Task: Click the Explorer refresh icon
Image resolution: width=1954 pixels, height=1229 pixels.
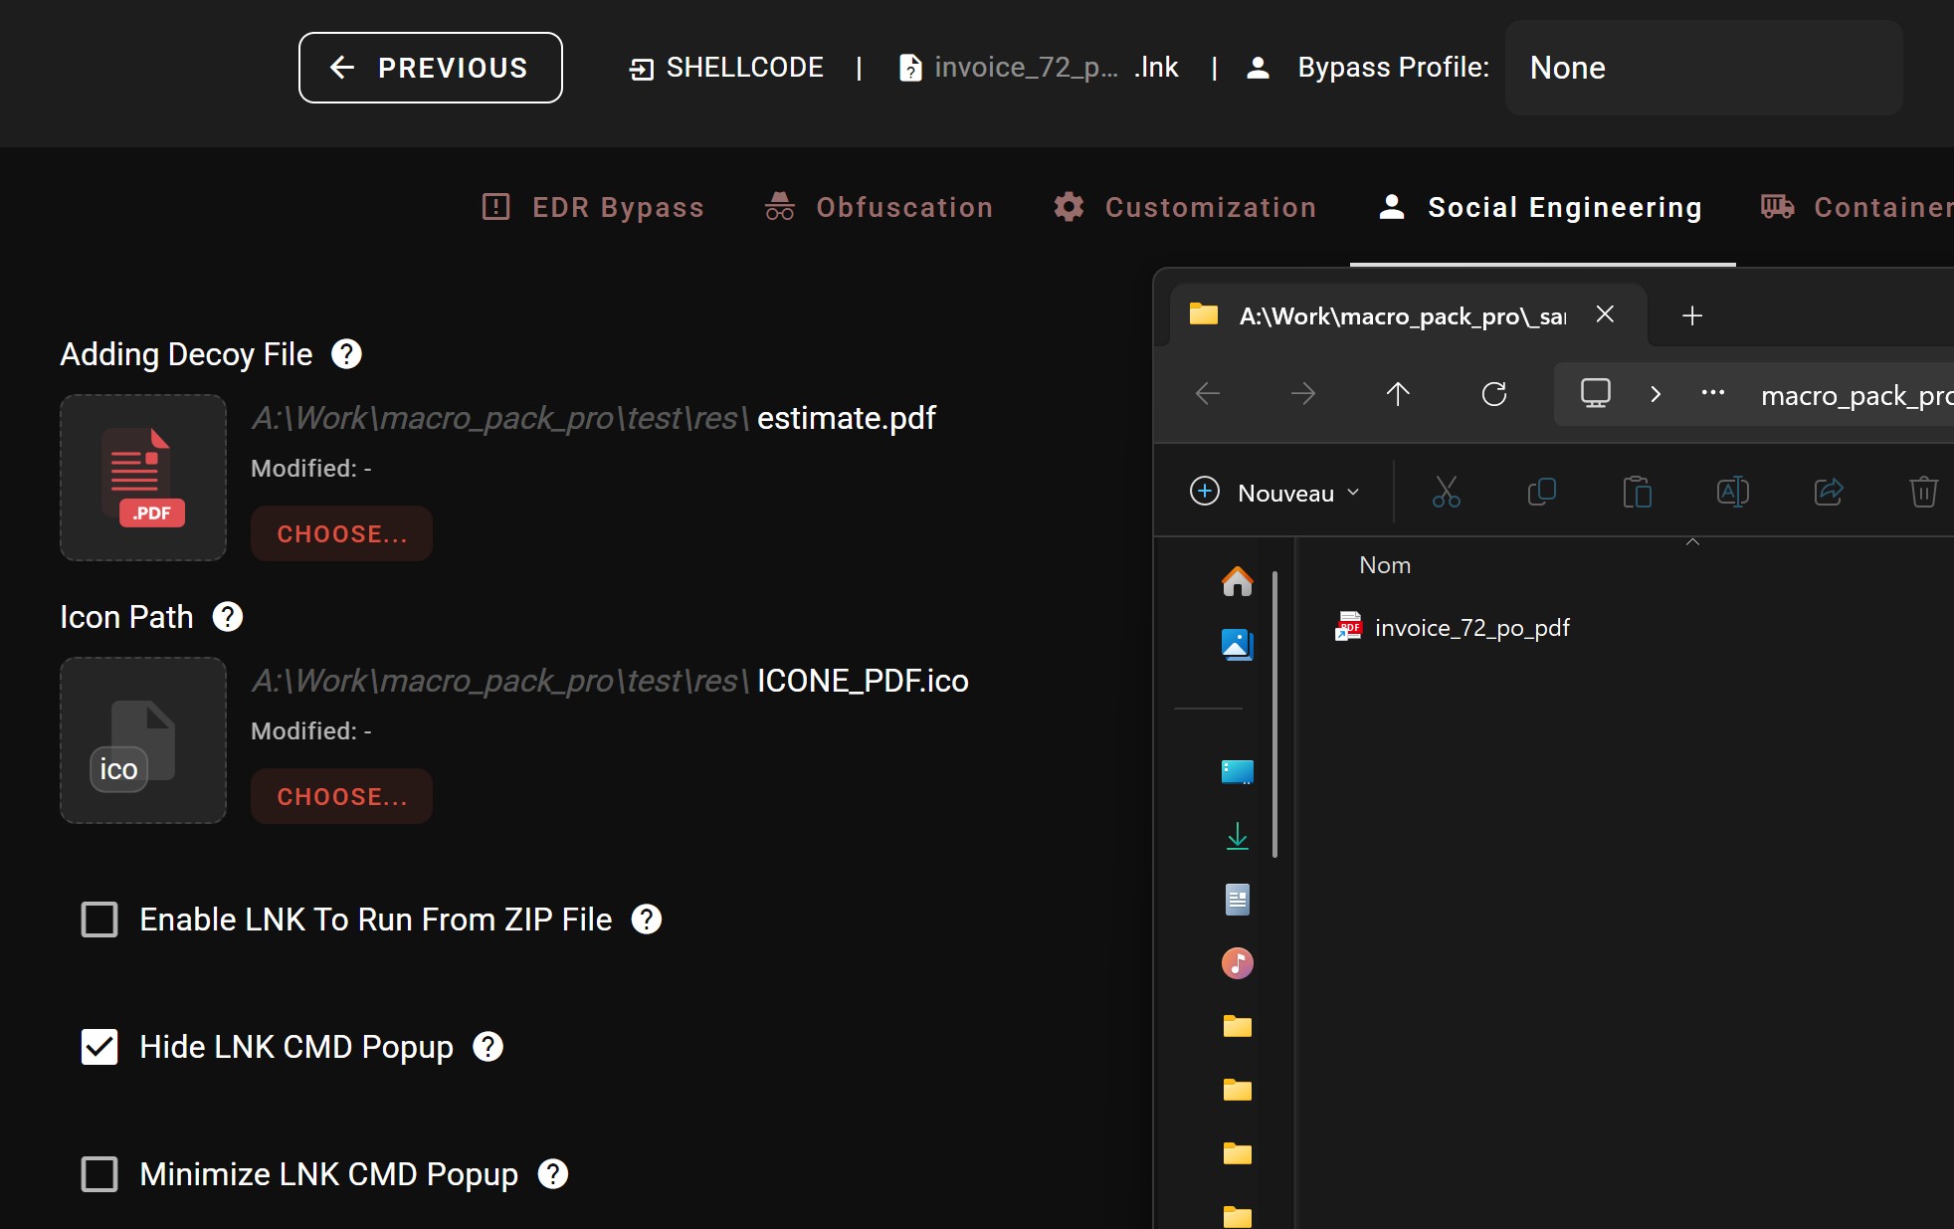Action: click(1493, 394)
